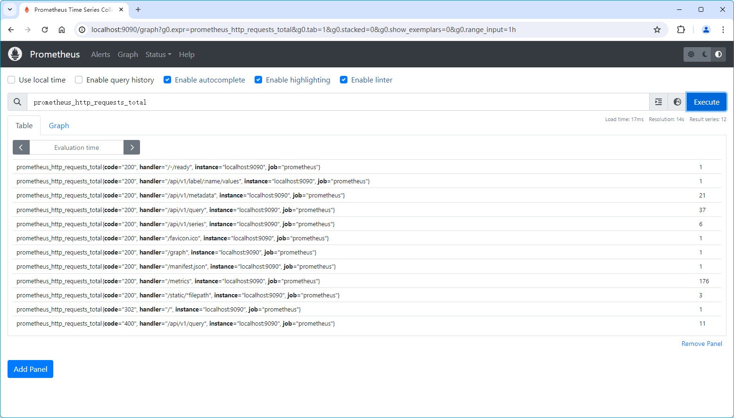Click value 176 in the table
734x418 pixels.
(x=704, y=281)
